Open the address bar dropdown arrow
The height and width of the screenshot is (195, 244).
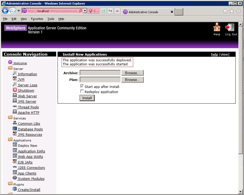tap(85, 11)
